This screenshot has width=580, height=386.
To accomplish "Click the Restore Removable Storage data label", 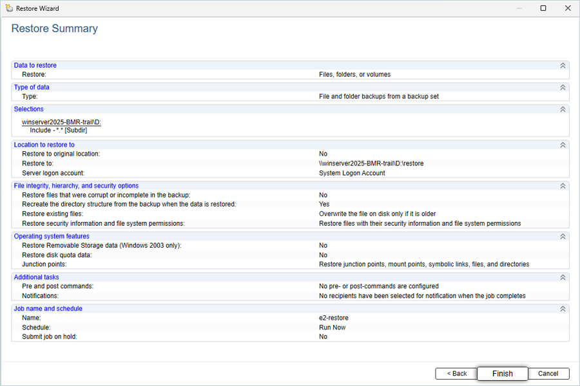I will click(102, 245).
